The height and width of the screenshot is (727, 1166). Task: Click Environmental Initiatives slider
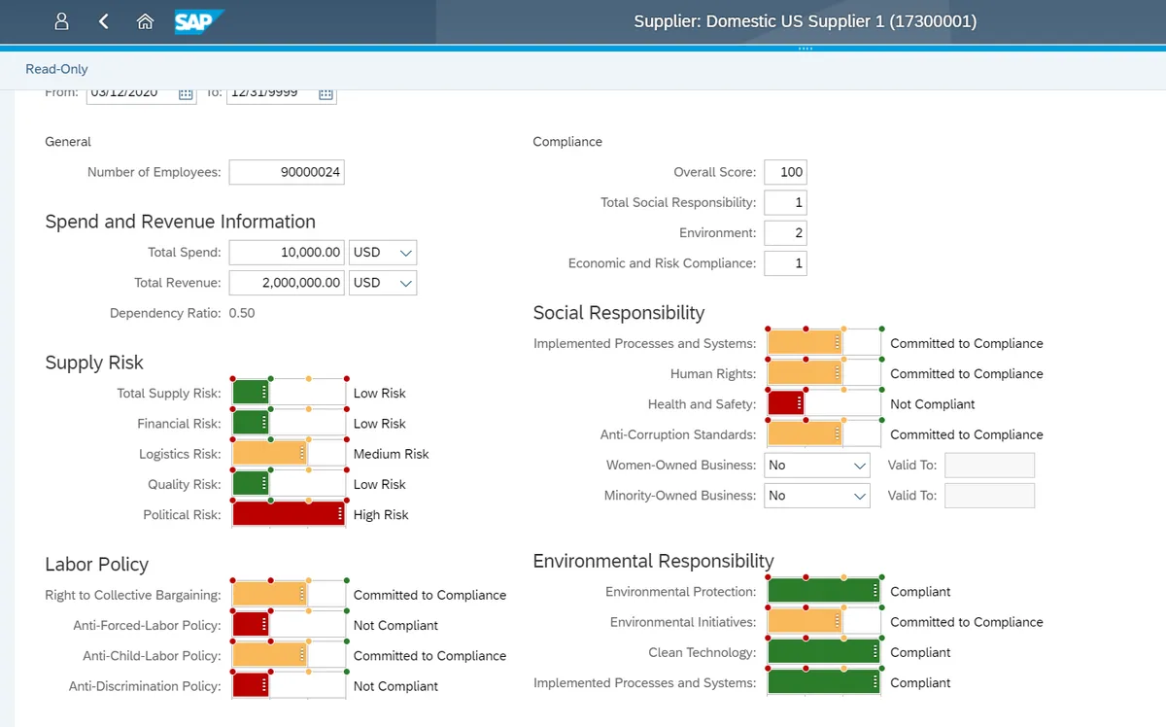pyautogui.click(x=824, y=622)
